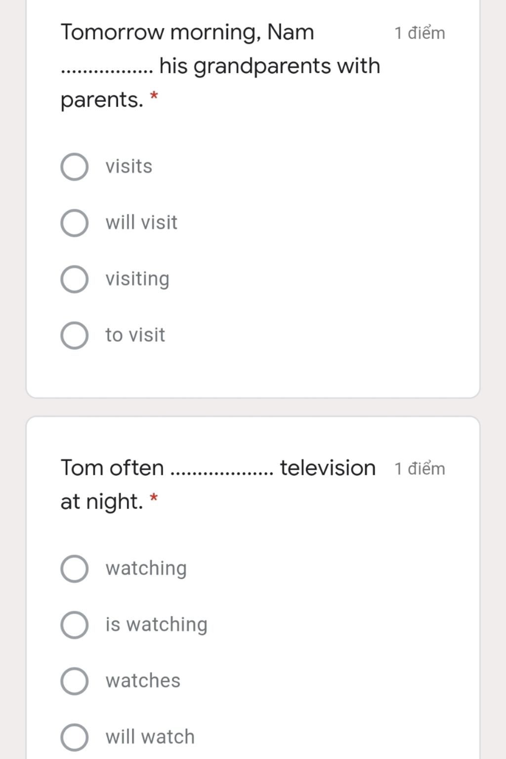
Task: Select the 'watching' radio button
Action: click(75, 569)
